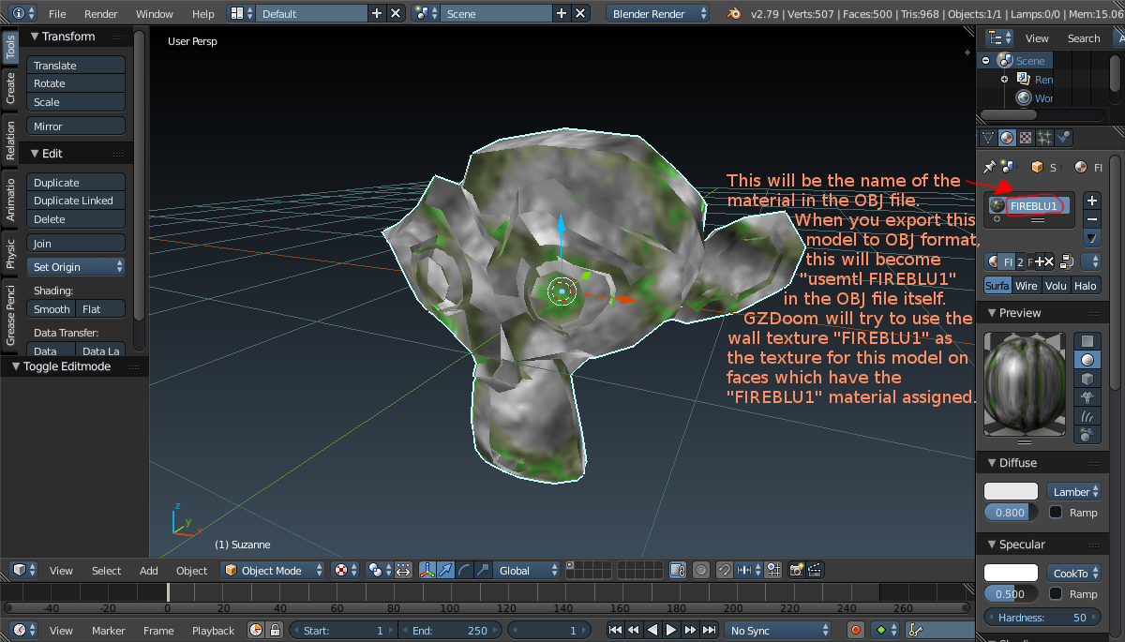Open the Particles properties tab icon
1125x642 pixels.
pyautogui.click(x=1044, y=137)
